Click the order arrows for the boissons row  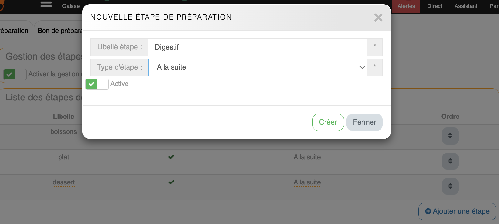pyautogui.click(x=450, y=136)
